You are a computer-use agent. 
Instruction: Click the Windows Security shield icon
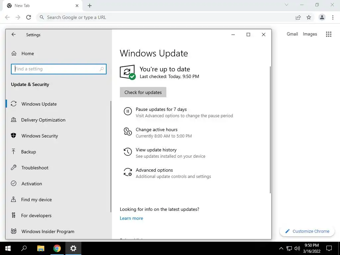point(13,135)
